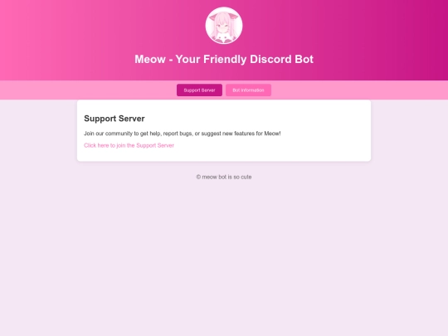This screenshot has height=336, width=448.
Task: Click the pink-haired cat girl avatar
Action: point(224,26)
